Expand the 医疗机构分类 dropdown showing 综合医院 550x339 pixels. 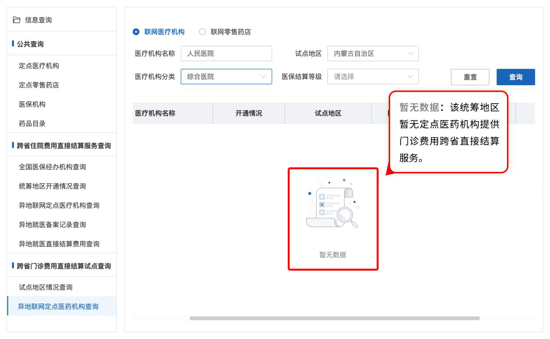(x=226, y=77)
